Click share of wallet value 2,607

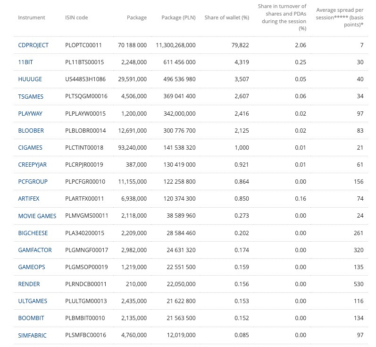coord(242,96)
